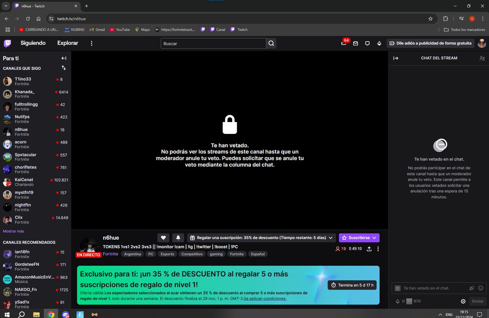
Task: Open the messages envelope icon
Action: tap(355, 43)
